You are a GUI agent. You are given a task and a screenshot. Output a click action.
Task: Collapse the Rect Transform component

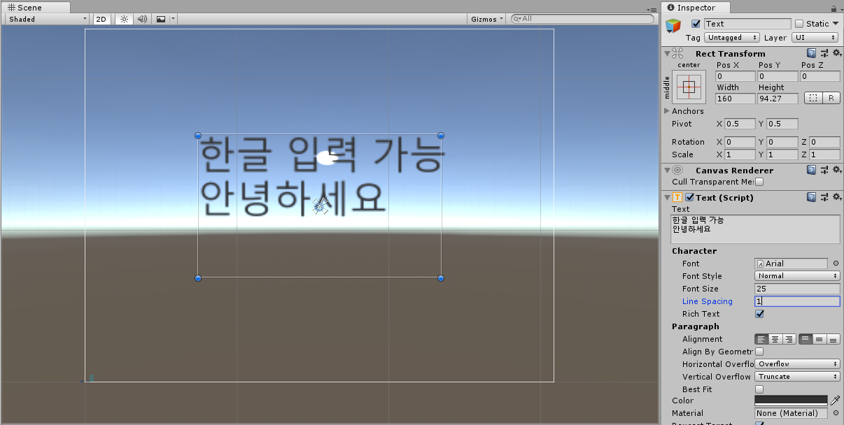coord(667,53)
